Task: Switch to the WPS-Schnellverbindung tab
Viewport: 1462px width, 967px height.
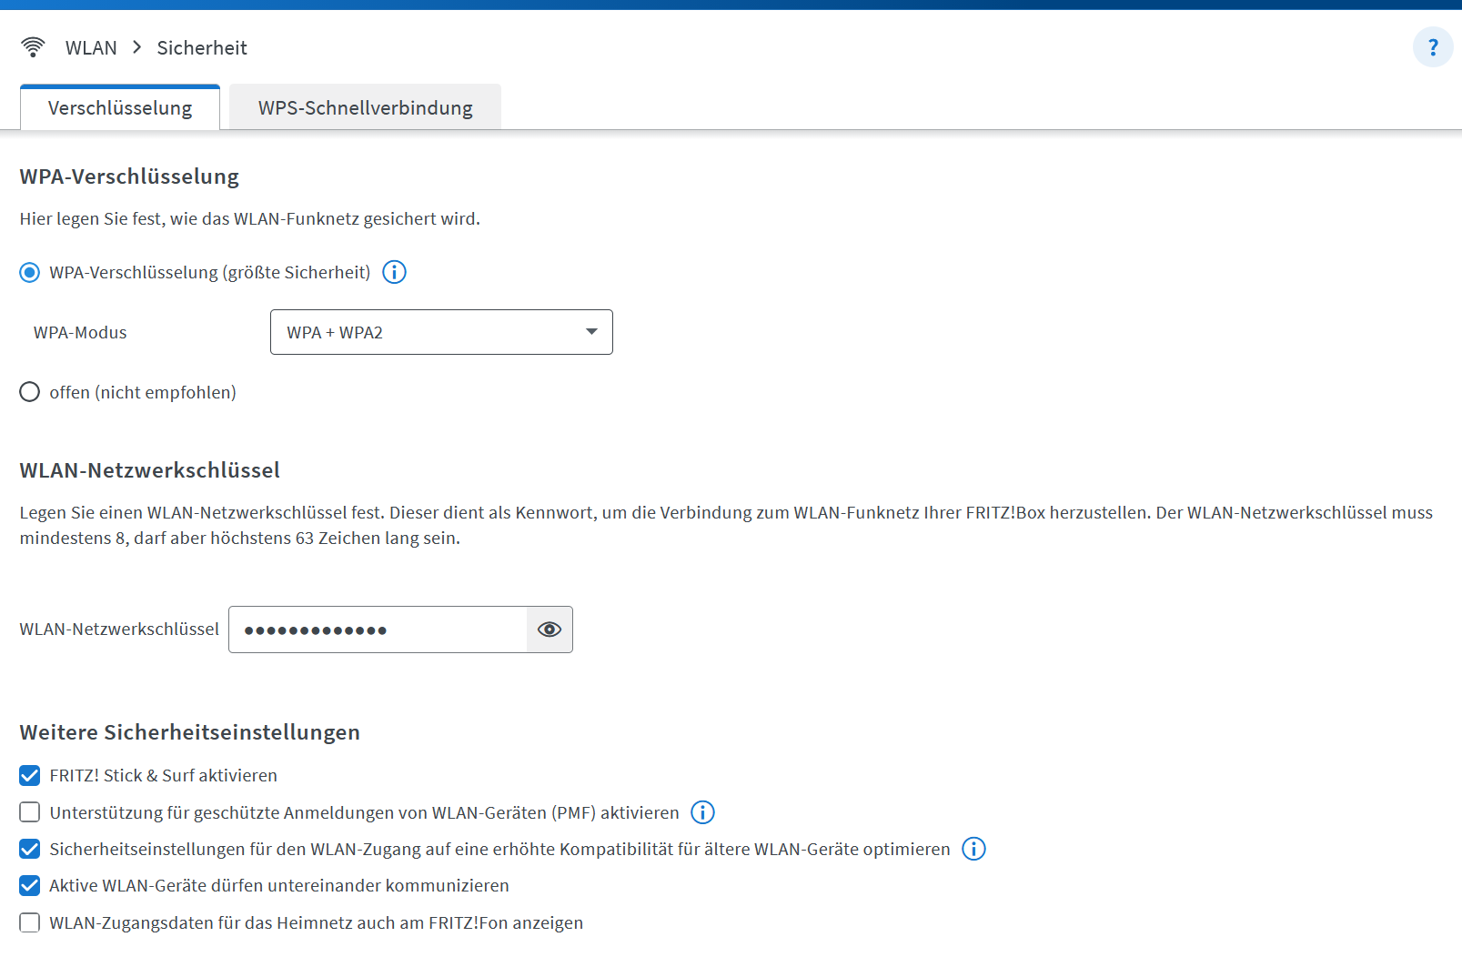Action: 365,107
